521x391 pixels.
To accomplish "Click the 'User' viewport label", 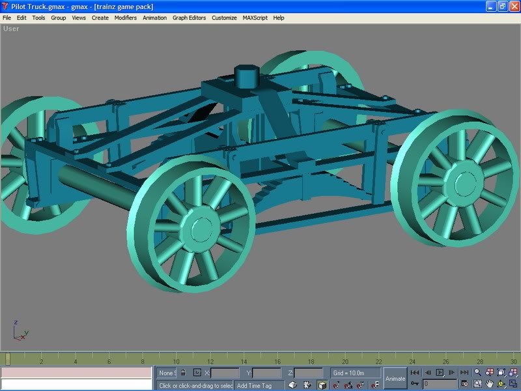I will click(x=11, y=29).
